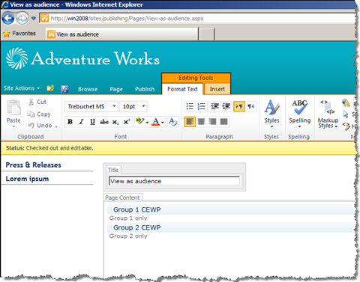
Task: Click Undo in the Clipboard group
Action: pos(40,126)
